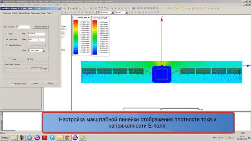Click the E Field legend title
This screenshot has width=251, height=141.
point(81,17)
